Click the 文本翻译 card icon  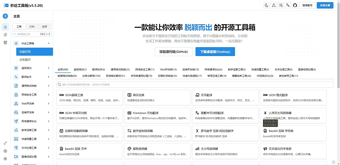click(x=197, y=95)
